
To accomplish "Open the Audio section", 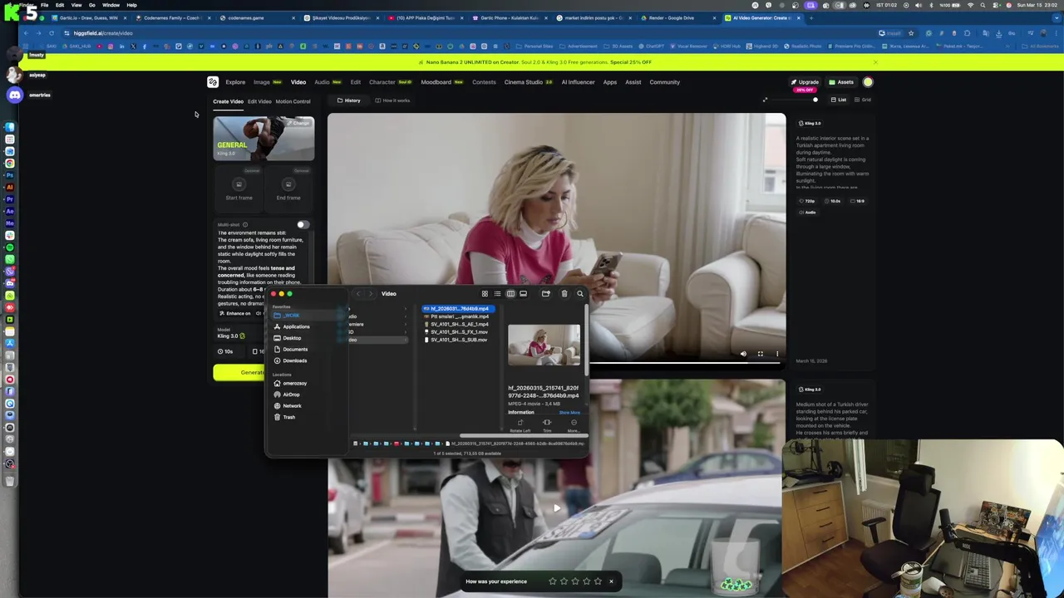I will [322, 82].
